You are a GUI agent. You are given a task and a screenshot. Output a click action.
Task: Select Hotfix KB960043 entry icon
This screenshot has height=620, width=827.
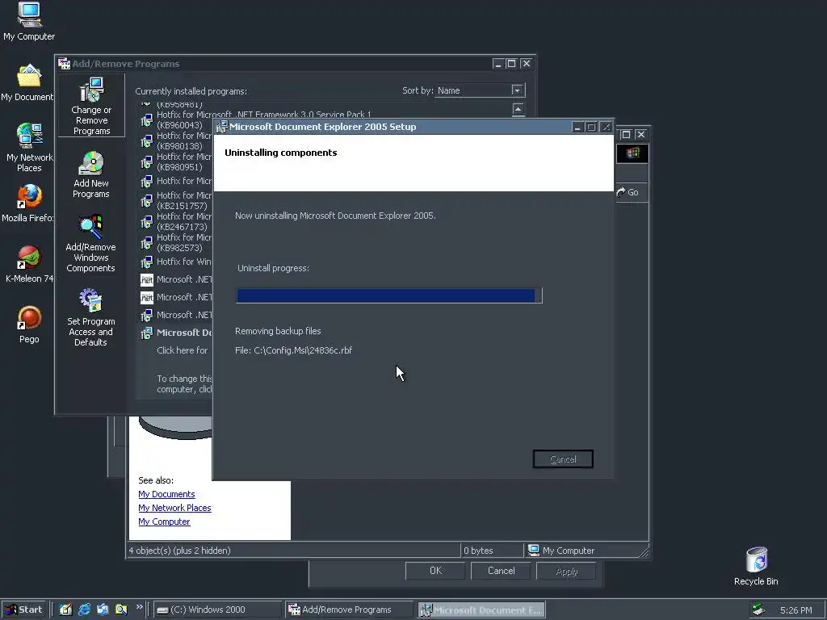(x=147, y=120)
